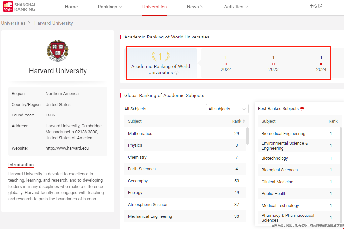Click the Physics subject row
Screen dimensions: 344x229
(185, 145)
